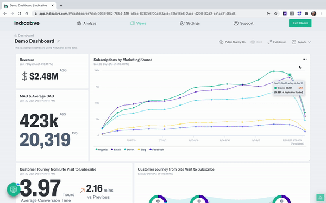The image size is (326, 203).
Task: Select the Demo Dashboard | Indicative tab
Action: point(29,5)
